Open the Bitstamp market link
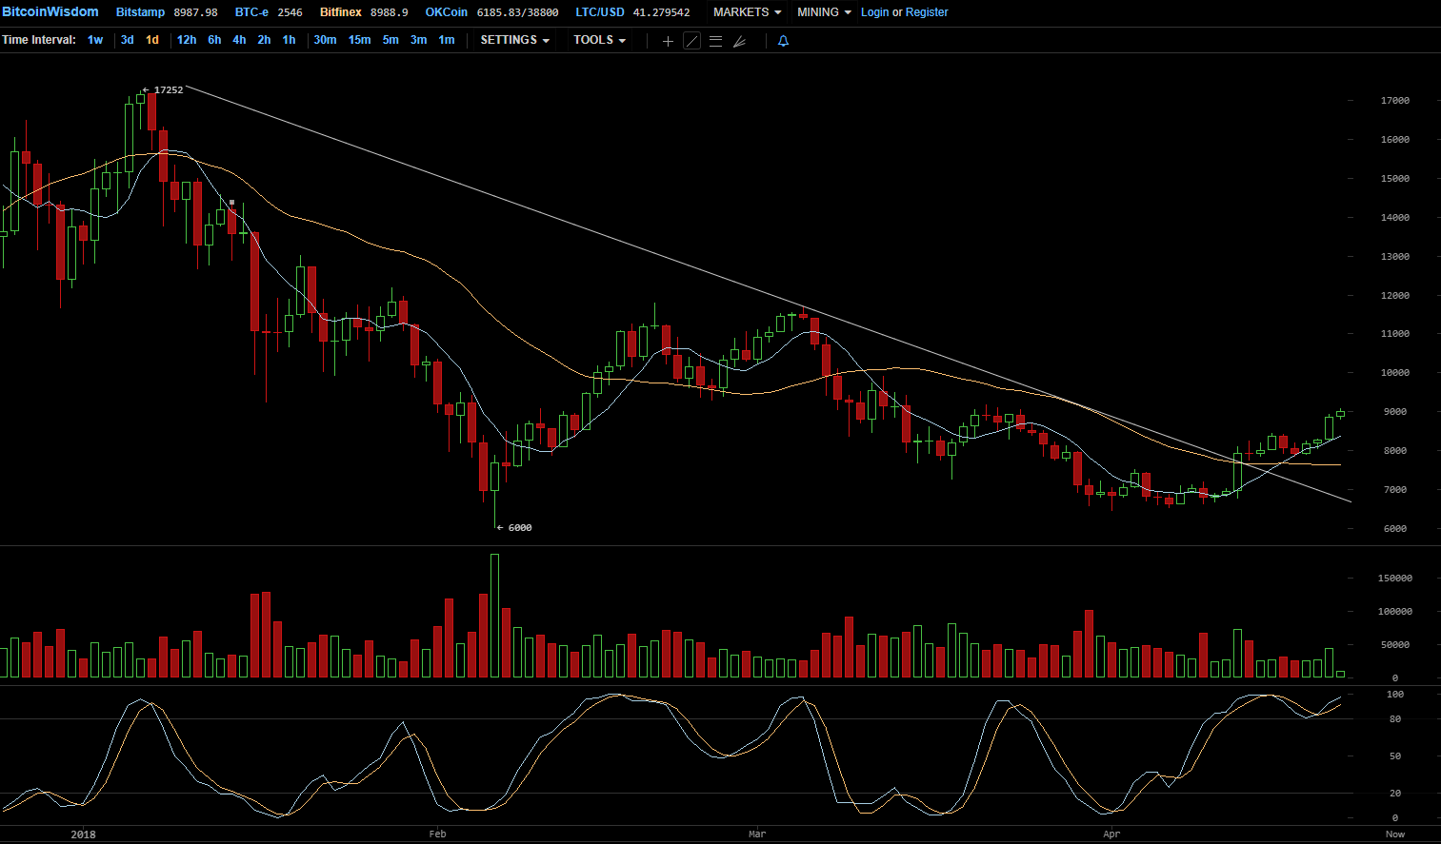1441x844 pixels. click(x=140, y=12)
